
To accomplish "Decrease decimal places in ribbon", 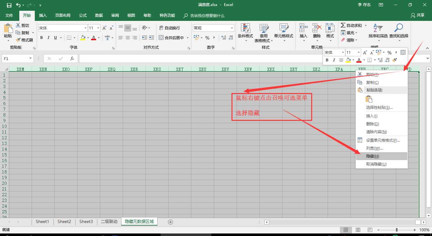I will 231,38.
